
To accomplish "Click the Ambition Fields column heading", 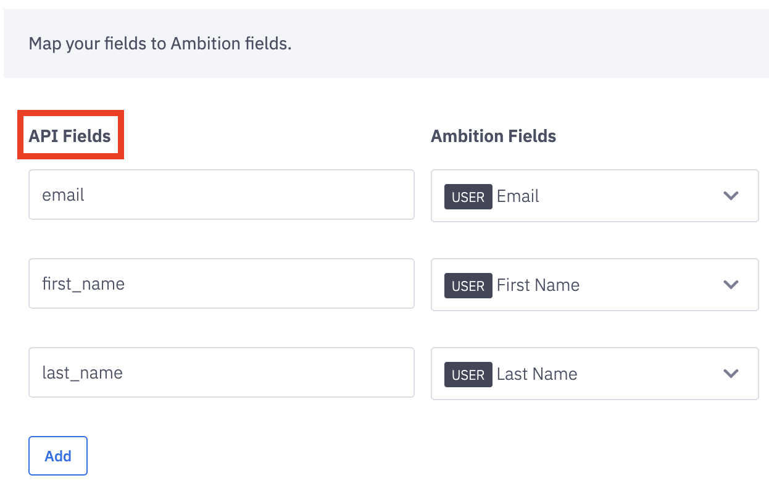I will point(493,136).
